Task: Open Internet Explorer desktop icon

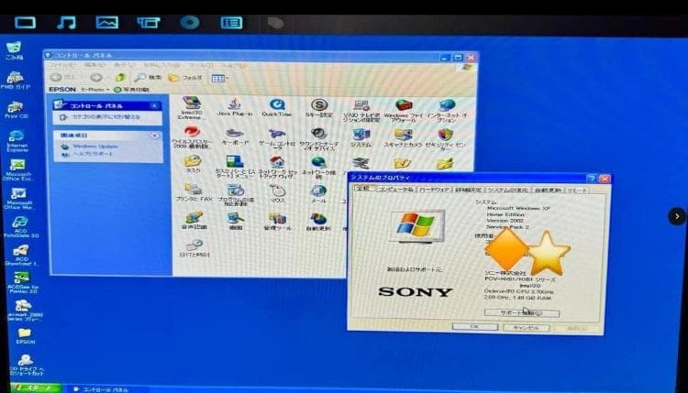Action: click(17, 141)
